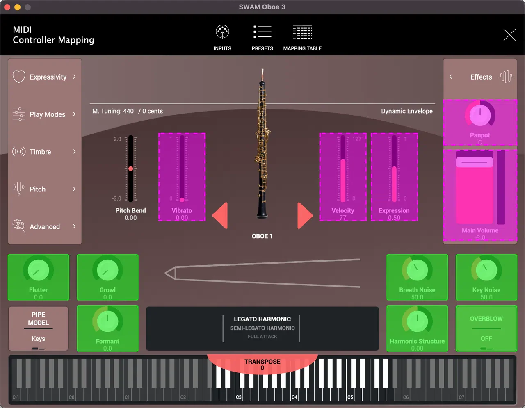Click the OBOE 1 instrument name
This screenshot has height=408, width=525.
pyautogui.click(x=262, y=236)
